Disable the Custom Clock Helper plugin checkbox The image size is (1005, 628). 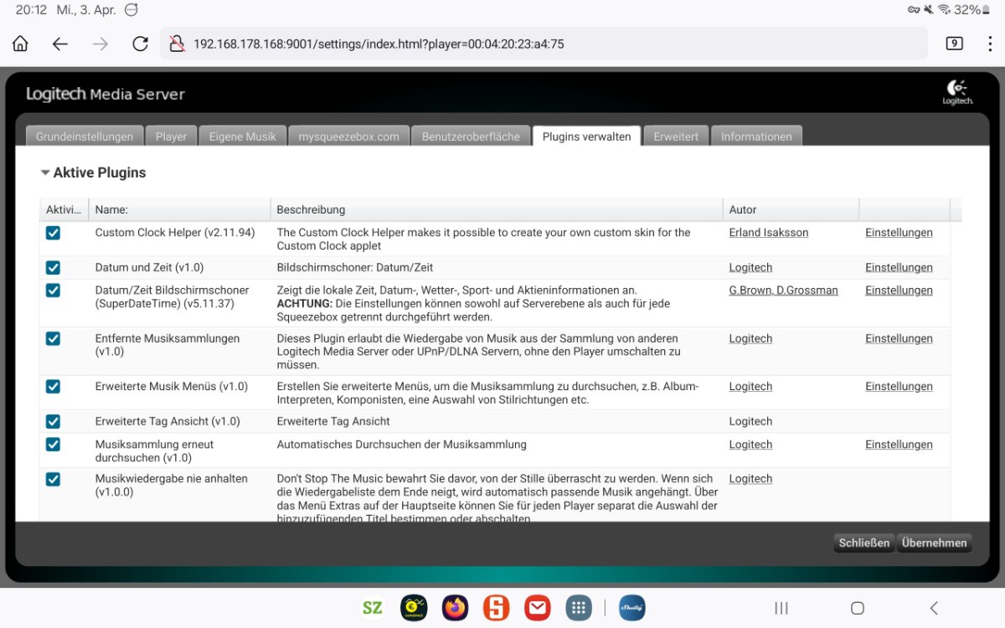(53, 233)
